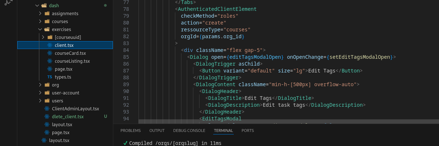Click the user-account folder icon
The width and height of the screenshot is (439, 146).
47,93
